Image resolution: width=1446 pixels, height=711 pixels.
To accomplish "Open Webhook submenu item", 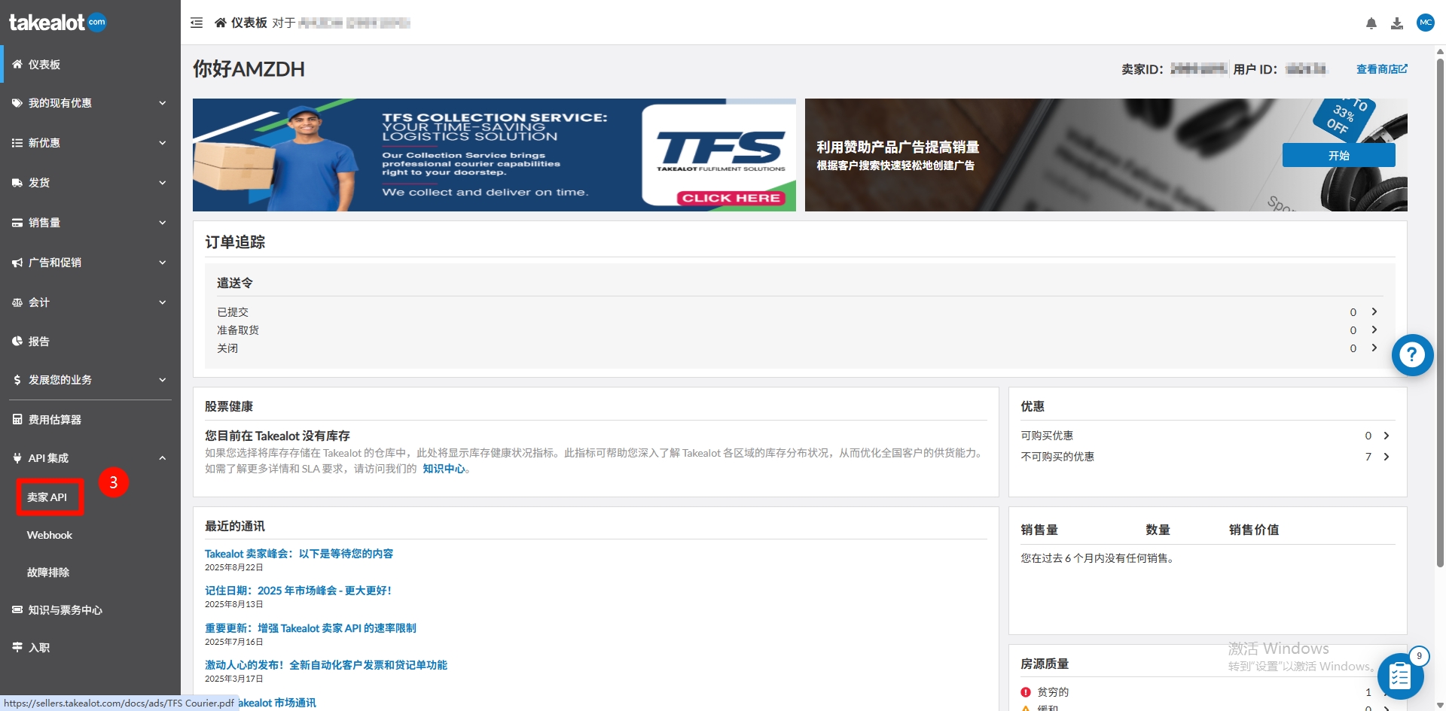I will [x=50, y=535].
